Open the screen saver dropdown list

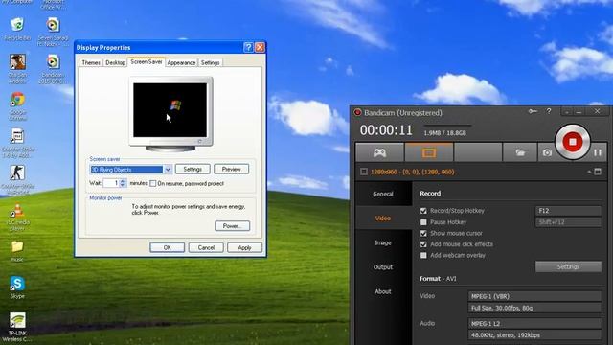point(168,170)
